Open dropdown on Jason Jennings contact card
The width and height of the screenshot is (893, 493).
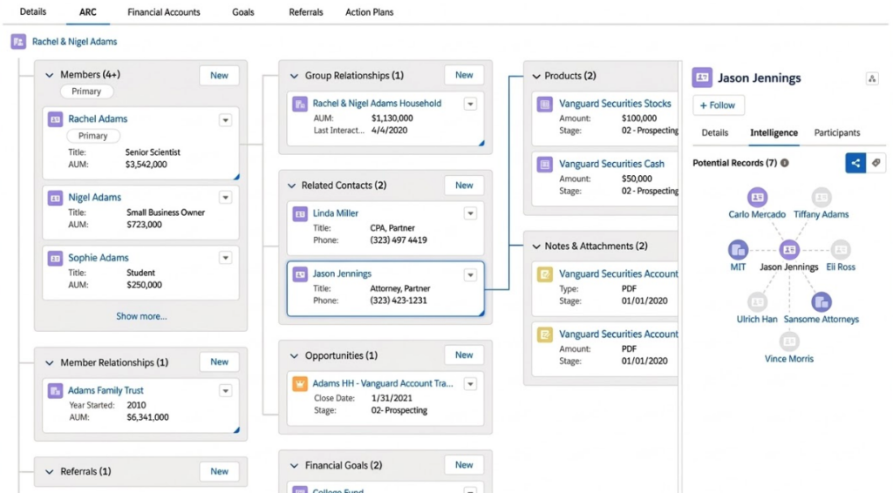(470, 274)
